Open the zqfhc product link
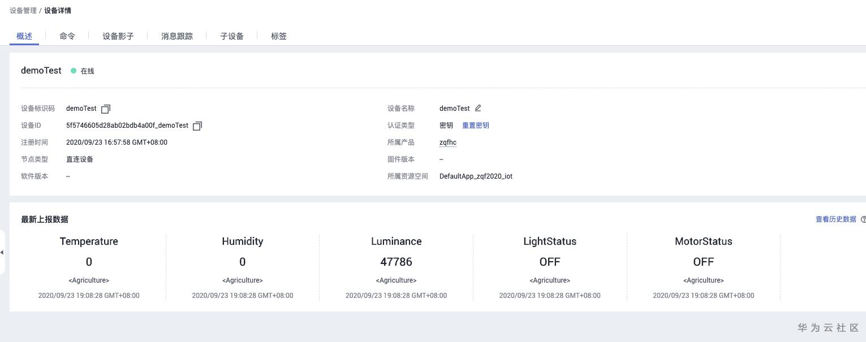This screenshot has width=866, height=342. point(448,142)
